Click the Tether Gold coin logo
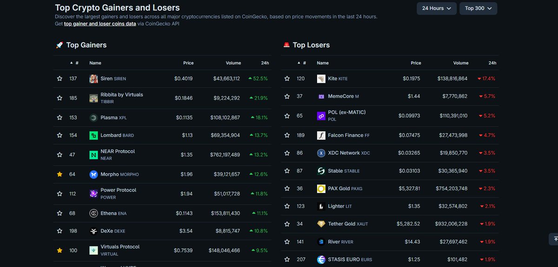558x267 pixels. pyautogui.click(x=321, y=224)
